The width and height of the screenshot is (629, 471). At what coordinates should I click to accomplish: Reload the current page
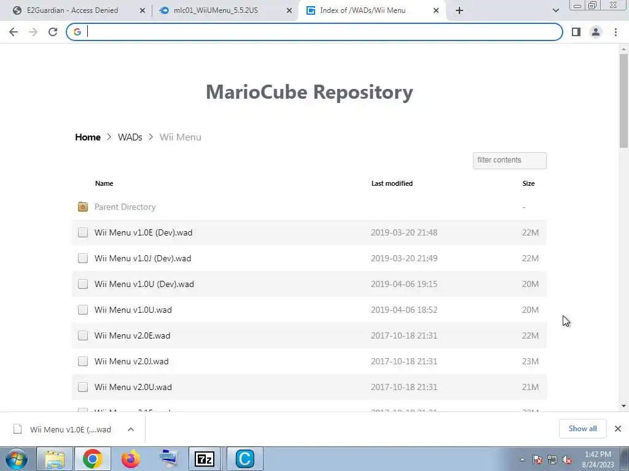[x=53, y=32]
